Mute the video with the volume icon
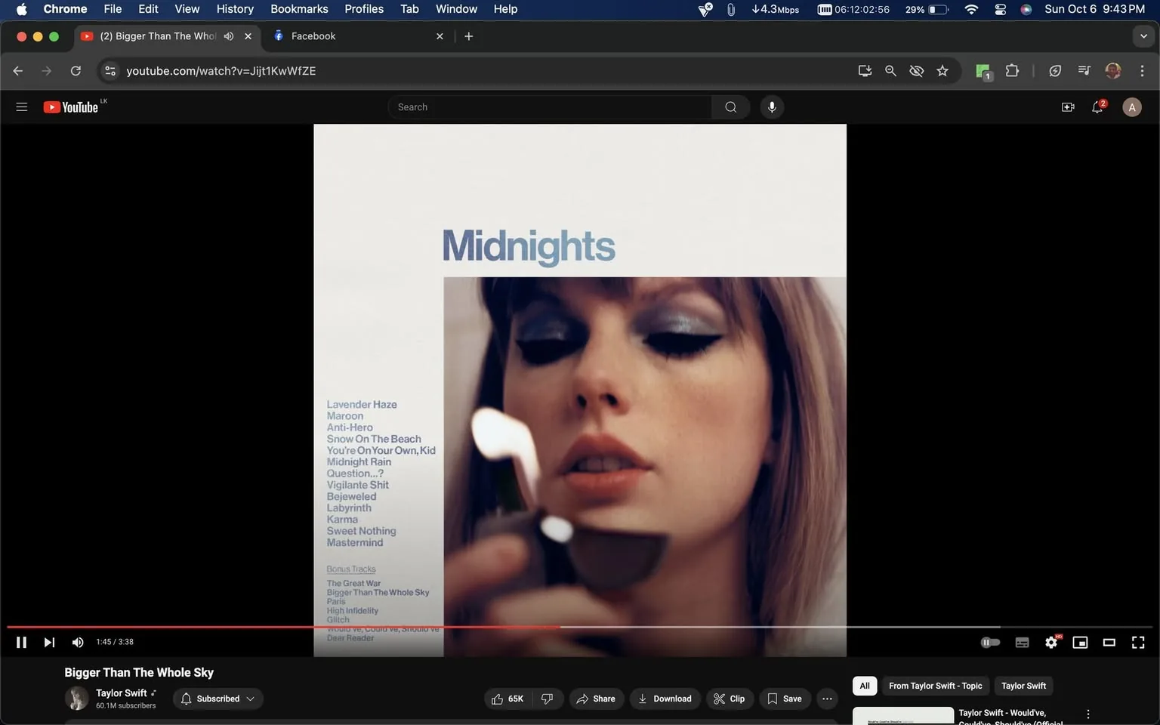The height and width of the screenshot is (725, 1160). (77, 642)
